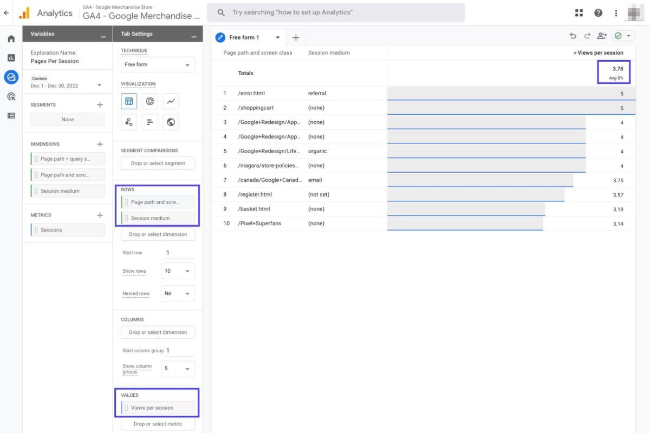Click Session medium column header
Screen dimensions: 650x433
(329, 53)
